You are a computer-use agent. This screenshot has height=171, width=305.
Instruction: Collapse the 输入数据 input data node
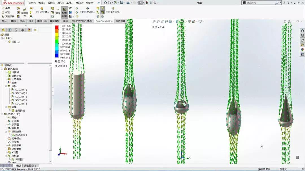[x=2, y=69]
